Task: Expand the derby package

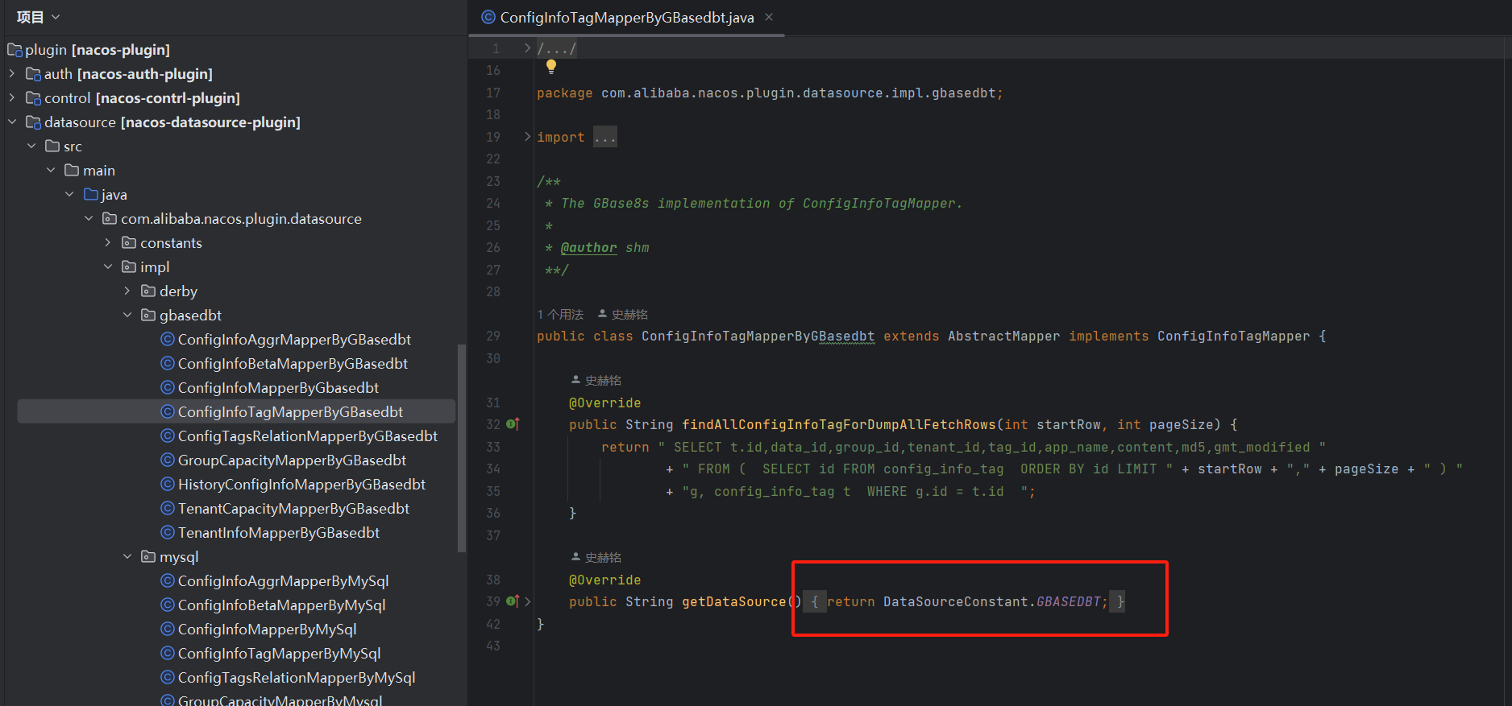Action: pyautogui.click(x=127, y=291)
